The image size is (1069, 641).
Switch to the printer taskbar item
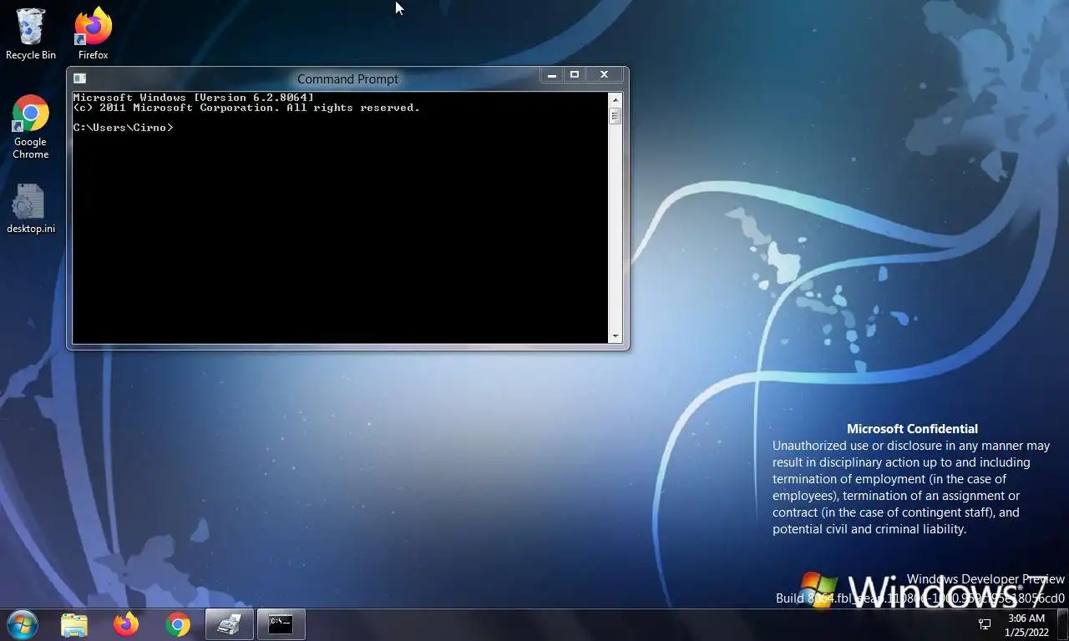point(230,624)
